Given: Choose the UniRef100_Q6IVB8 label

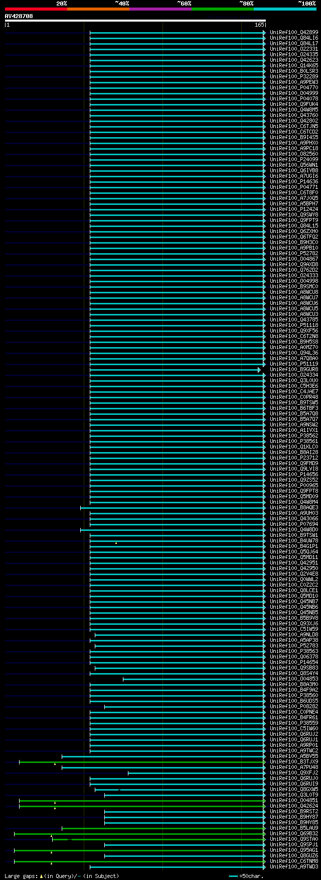Looking at the screenshot, I should click(294, 171).
